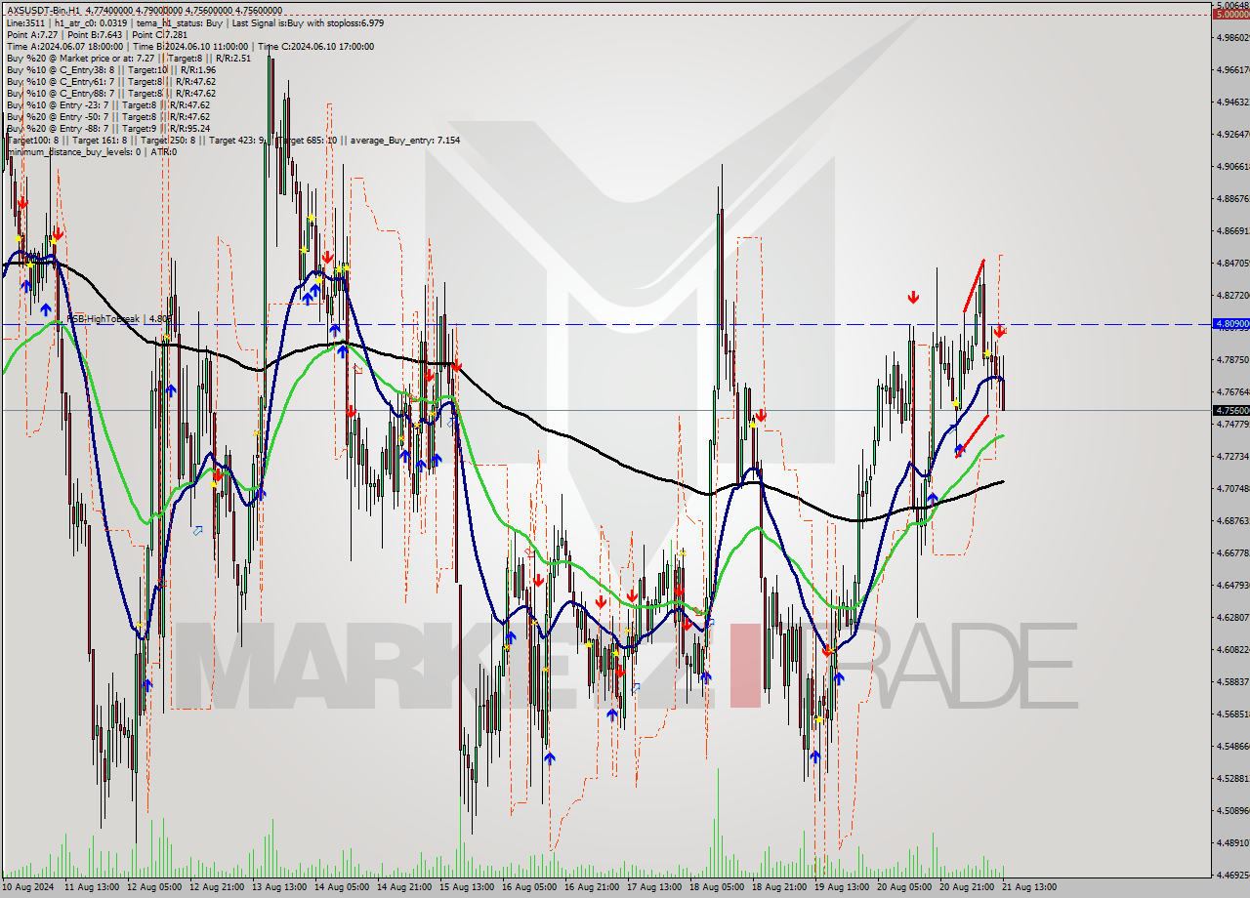Click the 'average_Buy_entry: 7.154' text

click(407, 140)
